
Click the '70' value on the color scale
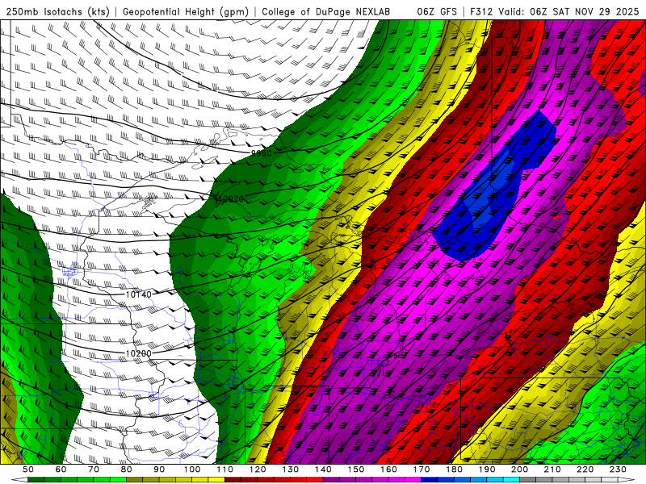[94, 469]
